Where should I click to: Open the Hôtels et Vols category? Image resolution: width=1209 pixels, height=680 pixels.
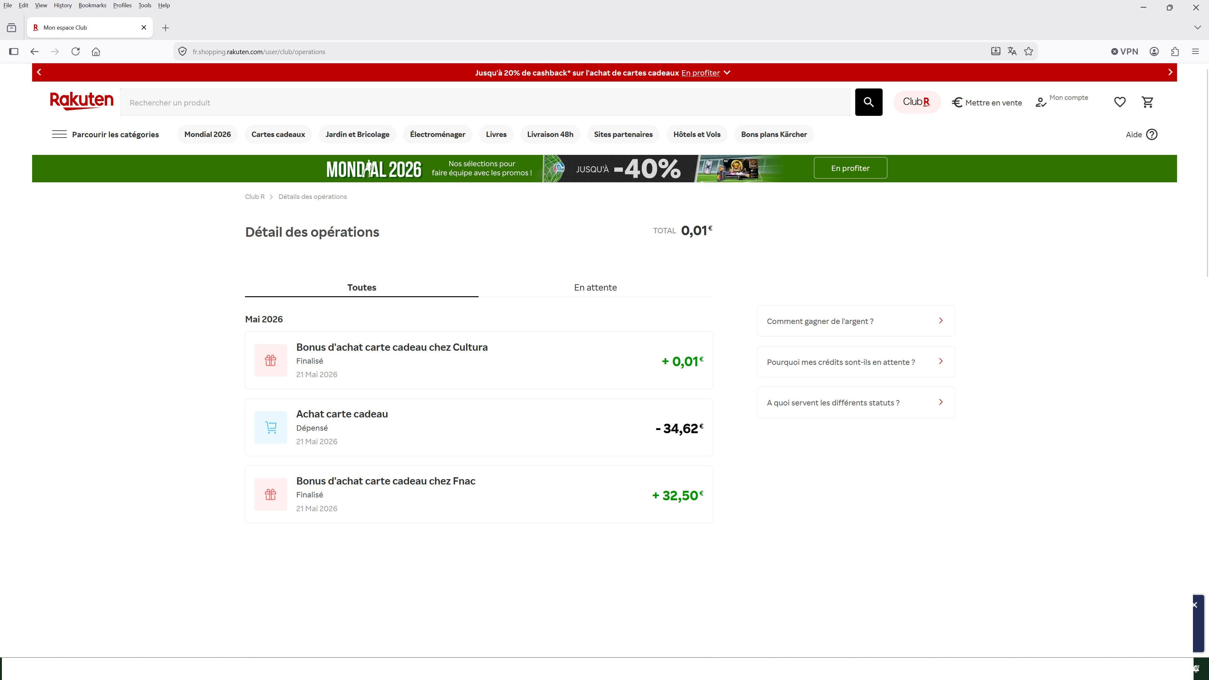(x=697, y=134)
